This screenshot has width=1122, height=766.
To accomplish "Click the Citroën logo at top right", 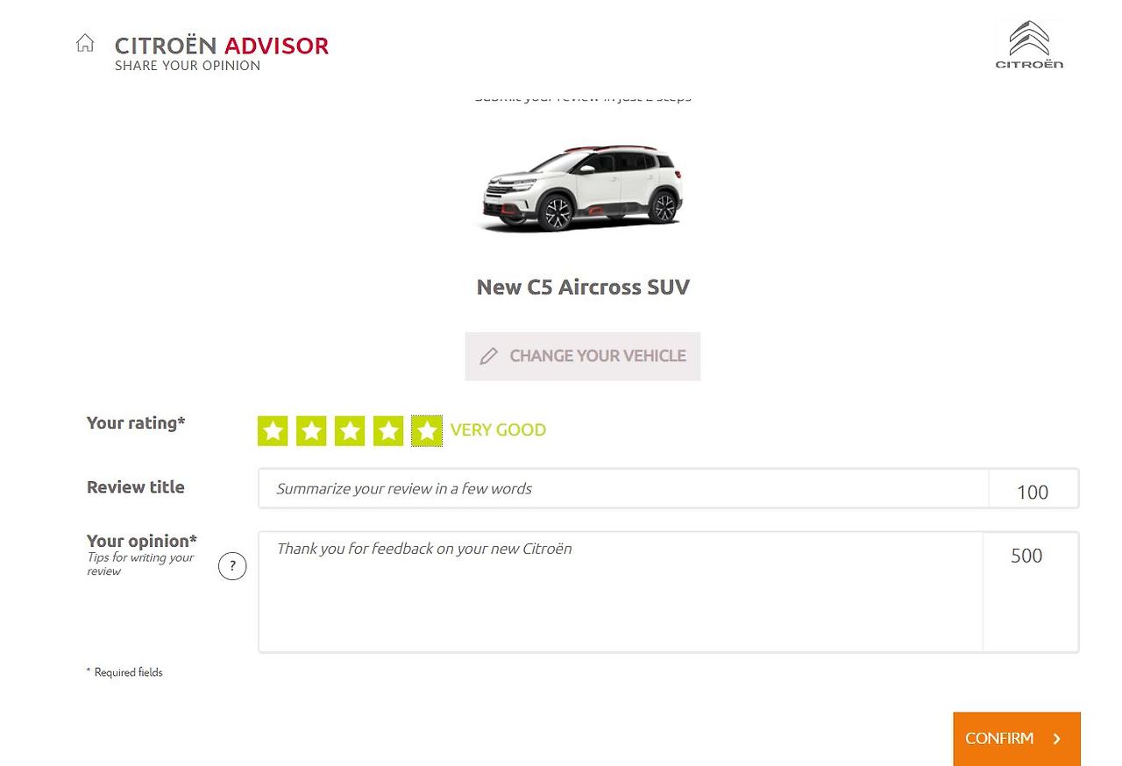I will click(x=1029, y=46).
